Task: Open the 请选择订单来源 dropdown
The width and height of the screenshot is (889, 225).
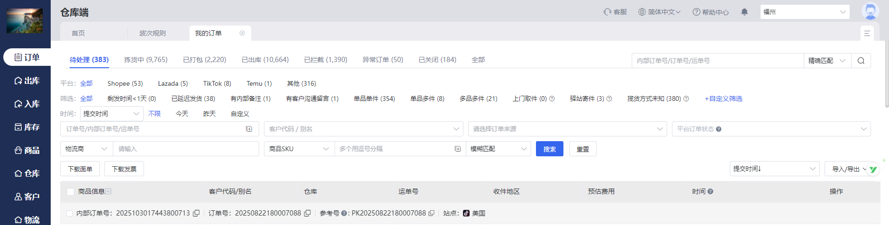Action: [568, 129]
